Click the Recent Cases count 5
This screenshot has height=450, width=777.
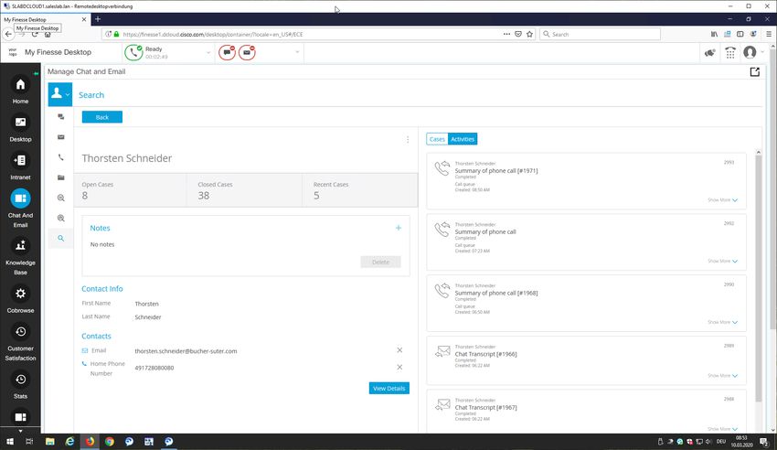316,196
